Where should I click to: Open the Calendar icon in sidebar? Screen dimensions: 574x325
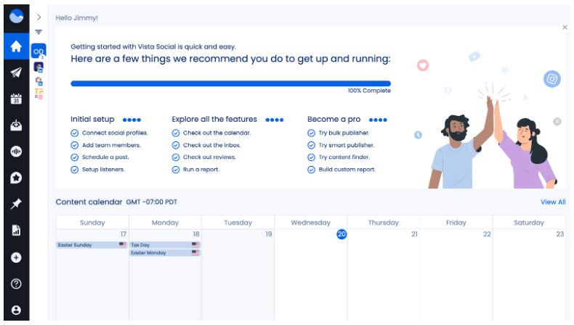tap(16, 99)
